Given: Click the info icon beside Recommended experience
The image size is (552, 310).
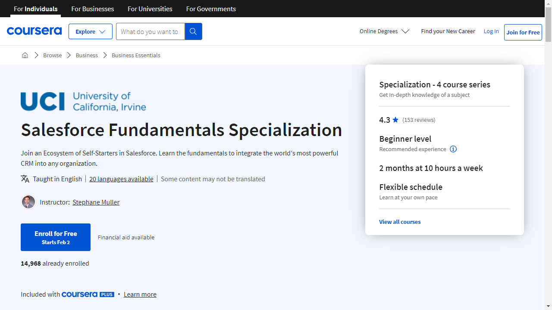Looking at the screenshot, I should pyautogui.click(x=453, y=149).
